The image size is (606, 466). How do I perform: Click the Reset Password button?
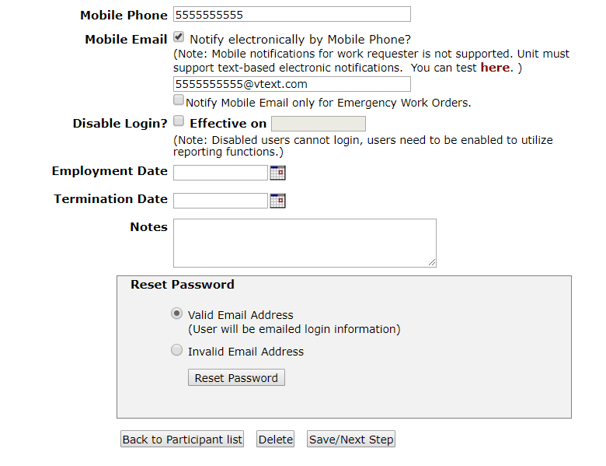[x=236, y=377]
